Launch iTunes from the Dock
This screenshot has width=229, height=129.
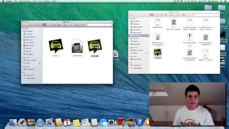139,122
